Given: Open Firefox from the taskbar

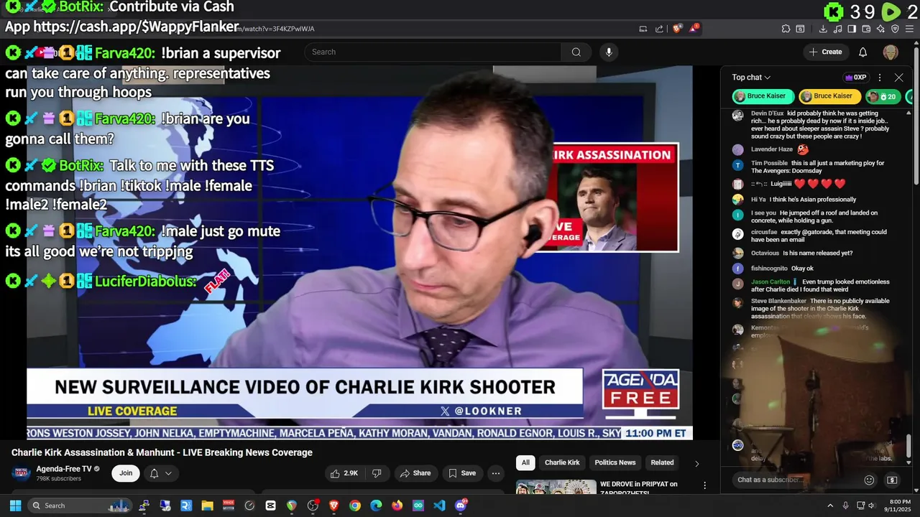Looking at the screenshot, I should [x=397, y=506].
